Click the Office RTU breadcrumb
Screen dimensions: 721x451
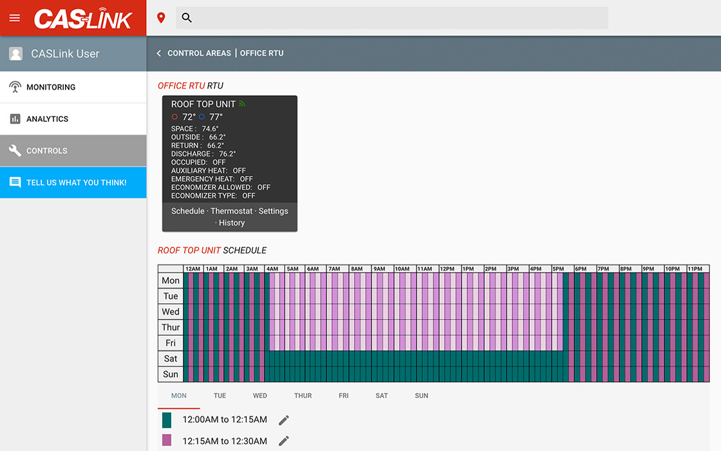(261, 53)
